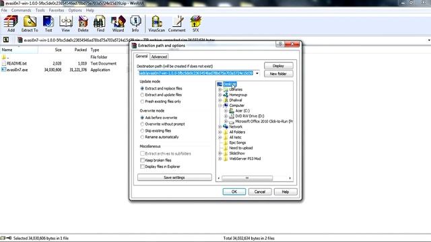
Task: Click the Display button
Action: coord(278,66)
